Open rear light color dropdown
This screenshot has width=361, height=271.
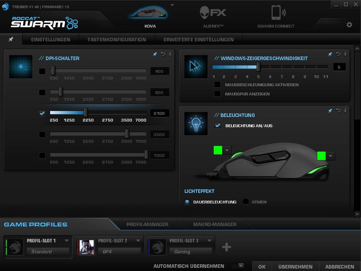point(331,156)
